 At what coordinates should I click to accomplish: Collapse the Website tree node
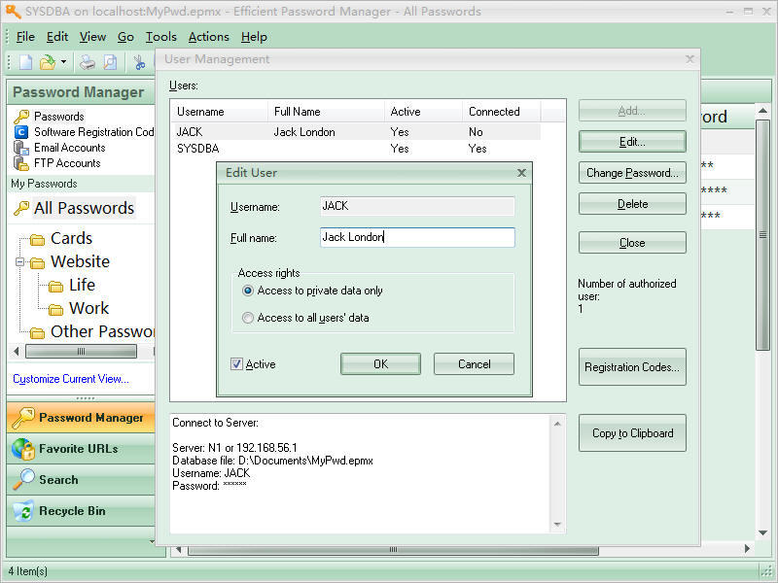tap(19, 261)
